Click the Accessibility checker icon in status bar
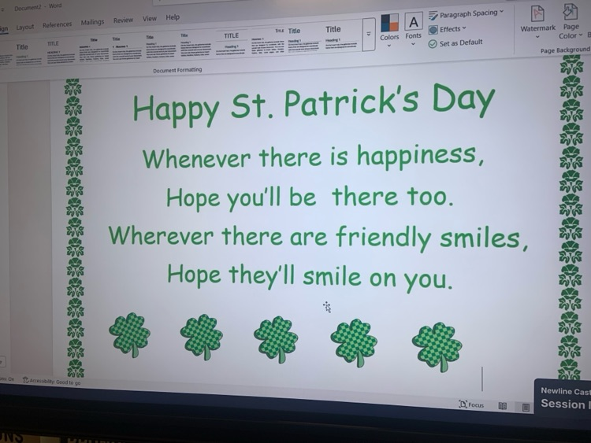Image resolution: width=591 pixels, height=443 pixels. pyautogui.click(x=26, y=380)
